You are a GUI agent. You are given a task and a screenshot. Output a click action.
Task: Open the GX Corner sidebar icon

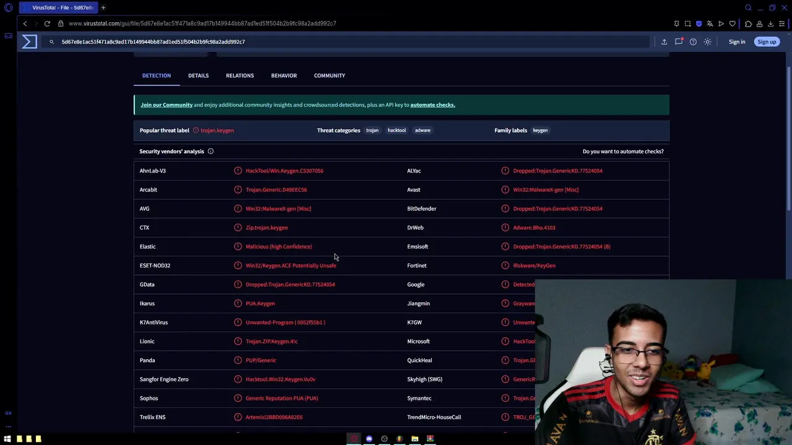pyautogui.click(x=8, y=36)
